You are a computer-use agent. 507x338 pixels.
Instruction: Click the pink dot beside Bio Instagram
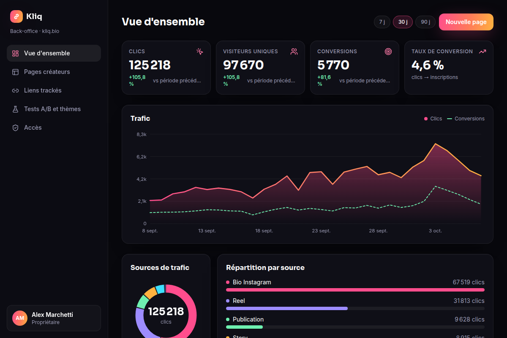(228, 282)
